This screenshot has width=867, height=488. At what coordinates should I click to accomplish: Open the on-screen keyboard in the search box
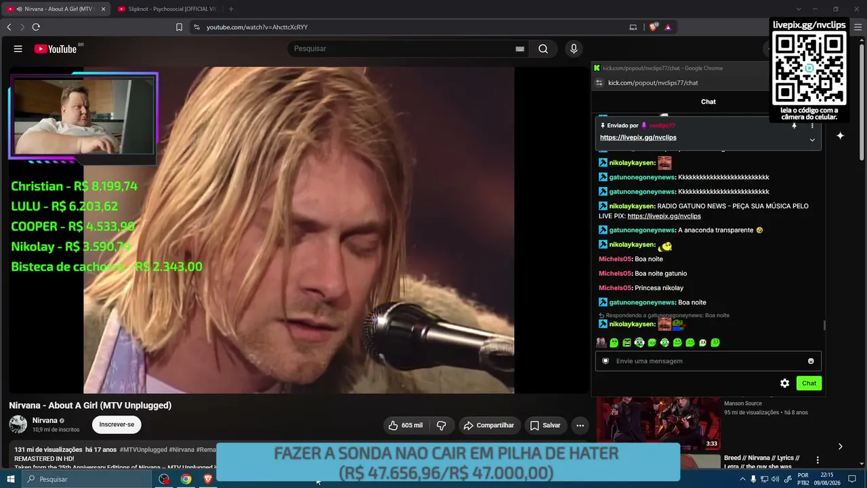point(520,49)
